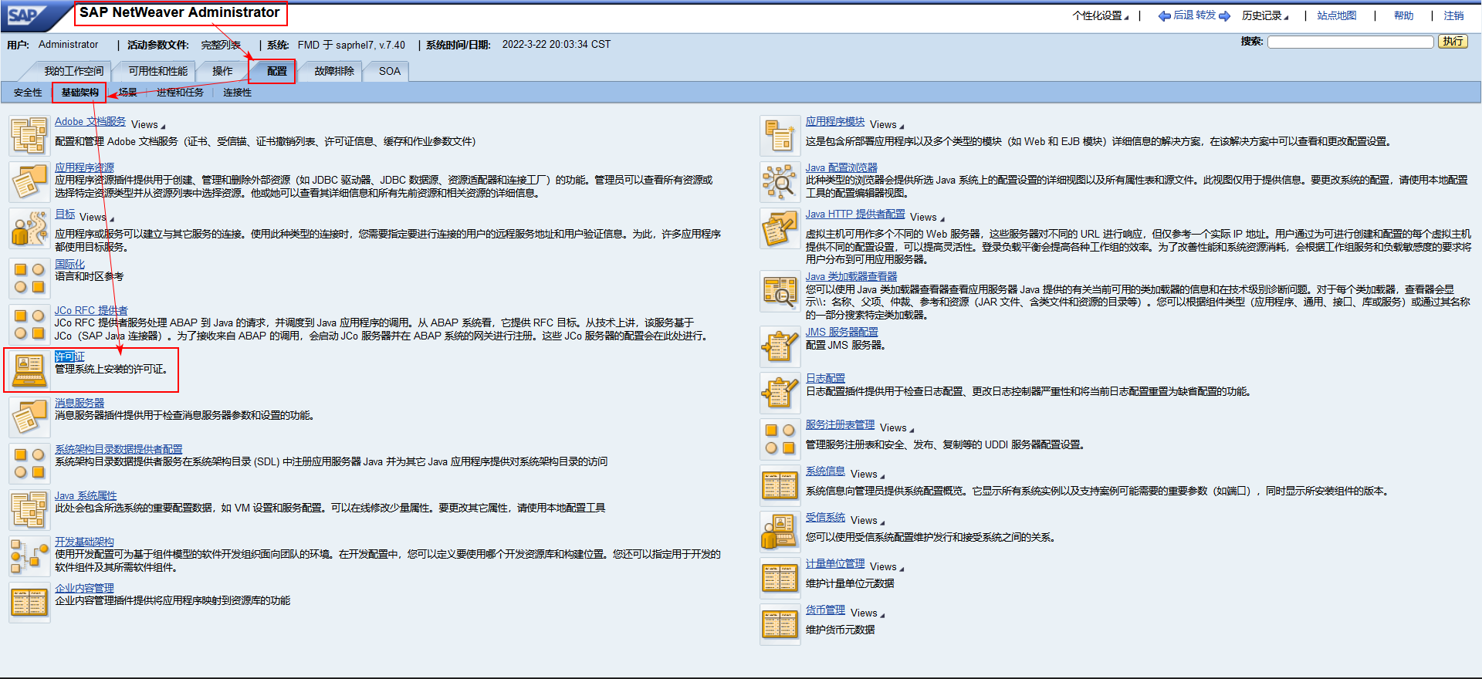Switch to 故障排除 tab

[x=334, y=71]
